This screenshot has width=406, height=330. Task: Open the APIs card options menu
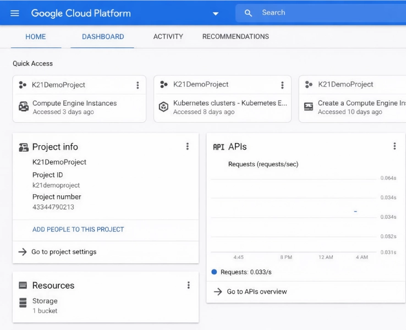[x=394, y=146]
